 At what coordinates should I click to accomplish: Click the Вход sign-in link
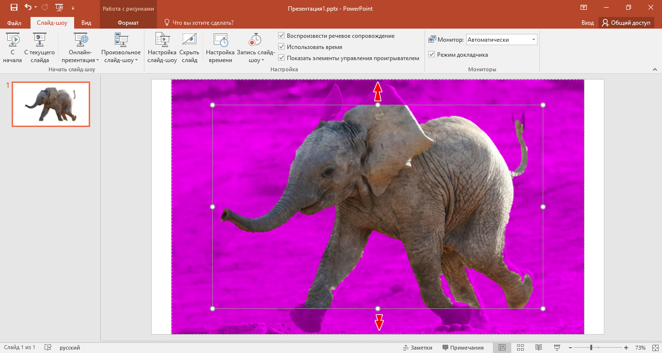tap(587, 23)
